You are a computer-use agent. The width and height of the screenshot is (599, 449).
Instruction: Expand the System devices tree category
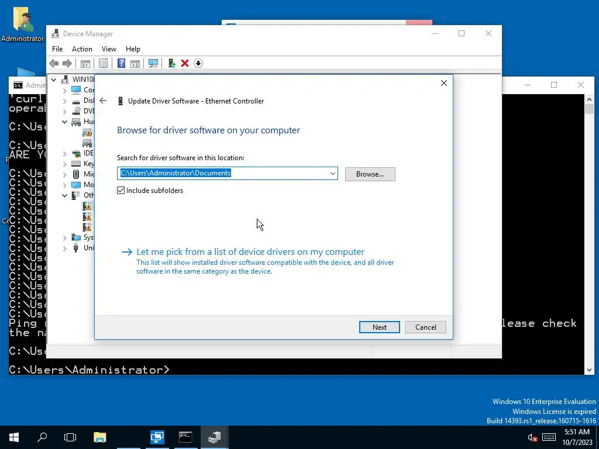64,238
